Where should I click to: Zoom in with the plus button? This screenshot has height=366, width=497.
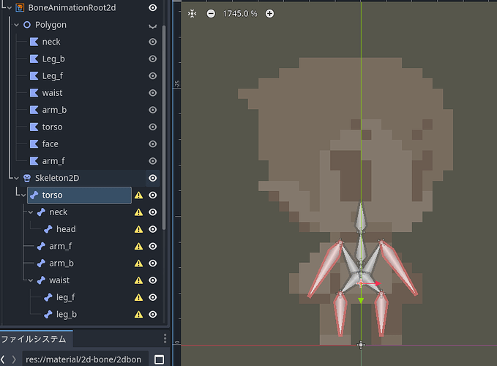(269, 14)
